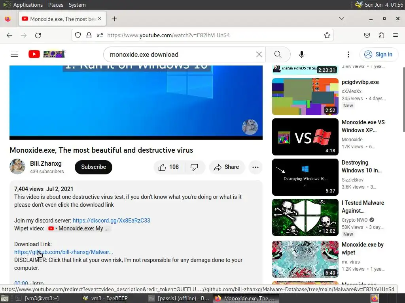The height and width of the screenshot is (303, 405).
Task: Click the date and time in top panel
Action: click(x=384, y=5)
